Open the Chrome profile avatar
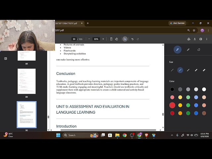The width and height of the screenshot is (212, 159). (x=202, y=30)
